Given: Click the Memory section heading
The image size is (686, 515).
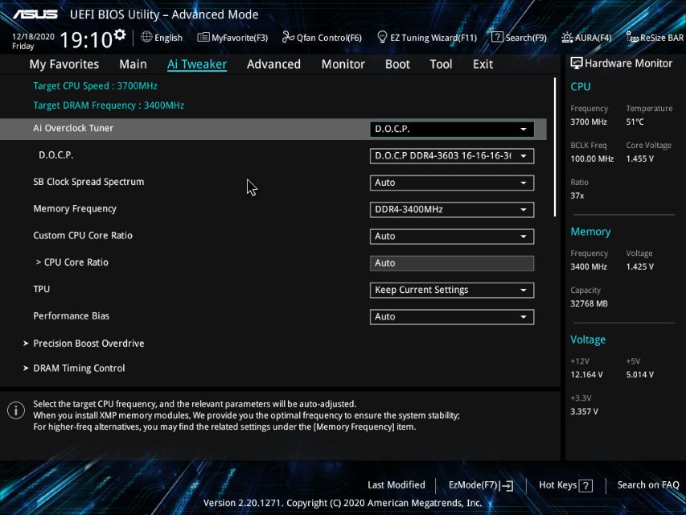Looking at the screenshot, I should coord(590,232).
